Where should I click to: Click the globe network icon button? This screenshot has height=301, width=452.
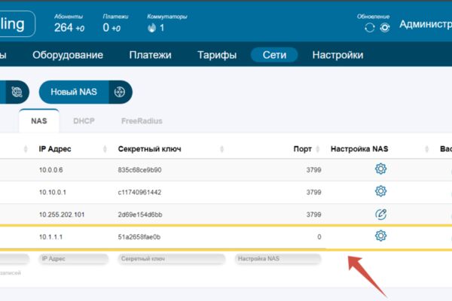pos(17,92)
